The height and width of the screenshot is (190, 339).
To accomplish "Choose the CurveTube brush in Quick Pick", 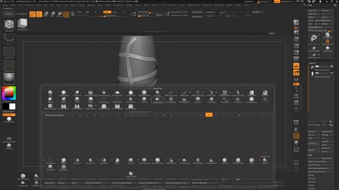I will (131, 93).
